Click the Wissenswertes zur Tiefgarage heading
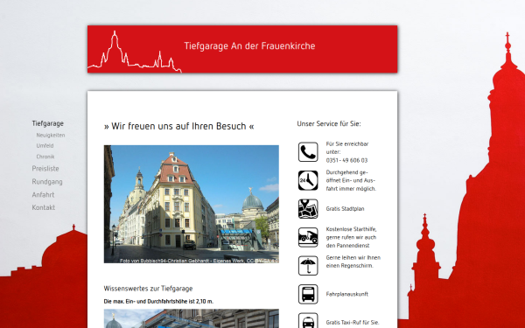525x328 pixels. (149, 289)
